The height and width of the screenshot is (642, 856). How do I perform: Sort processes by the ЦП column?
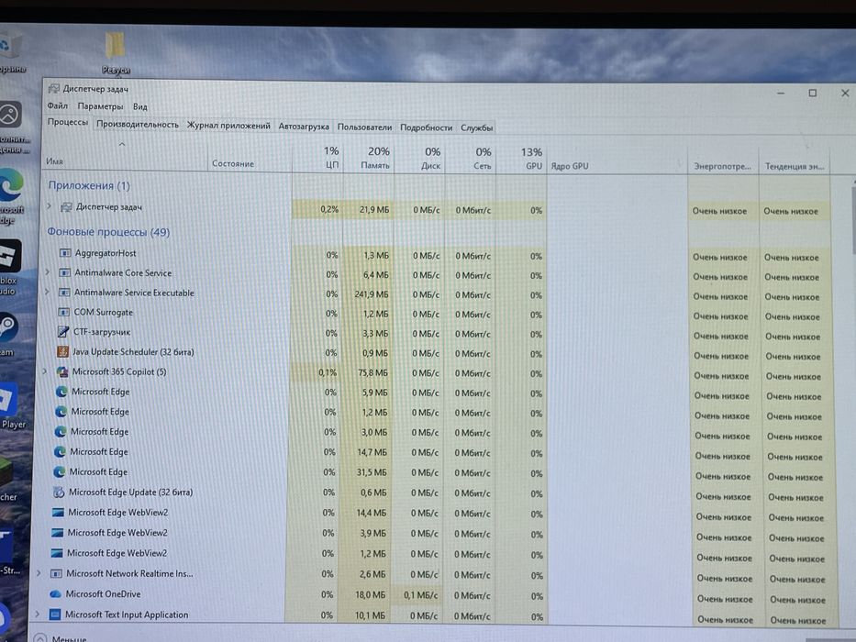(x=317, y=157)
